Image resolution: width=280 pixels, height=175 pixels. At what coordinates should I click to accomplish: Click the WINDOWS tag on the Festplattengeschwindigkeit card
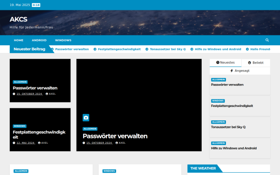(x=20, y=126)
